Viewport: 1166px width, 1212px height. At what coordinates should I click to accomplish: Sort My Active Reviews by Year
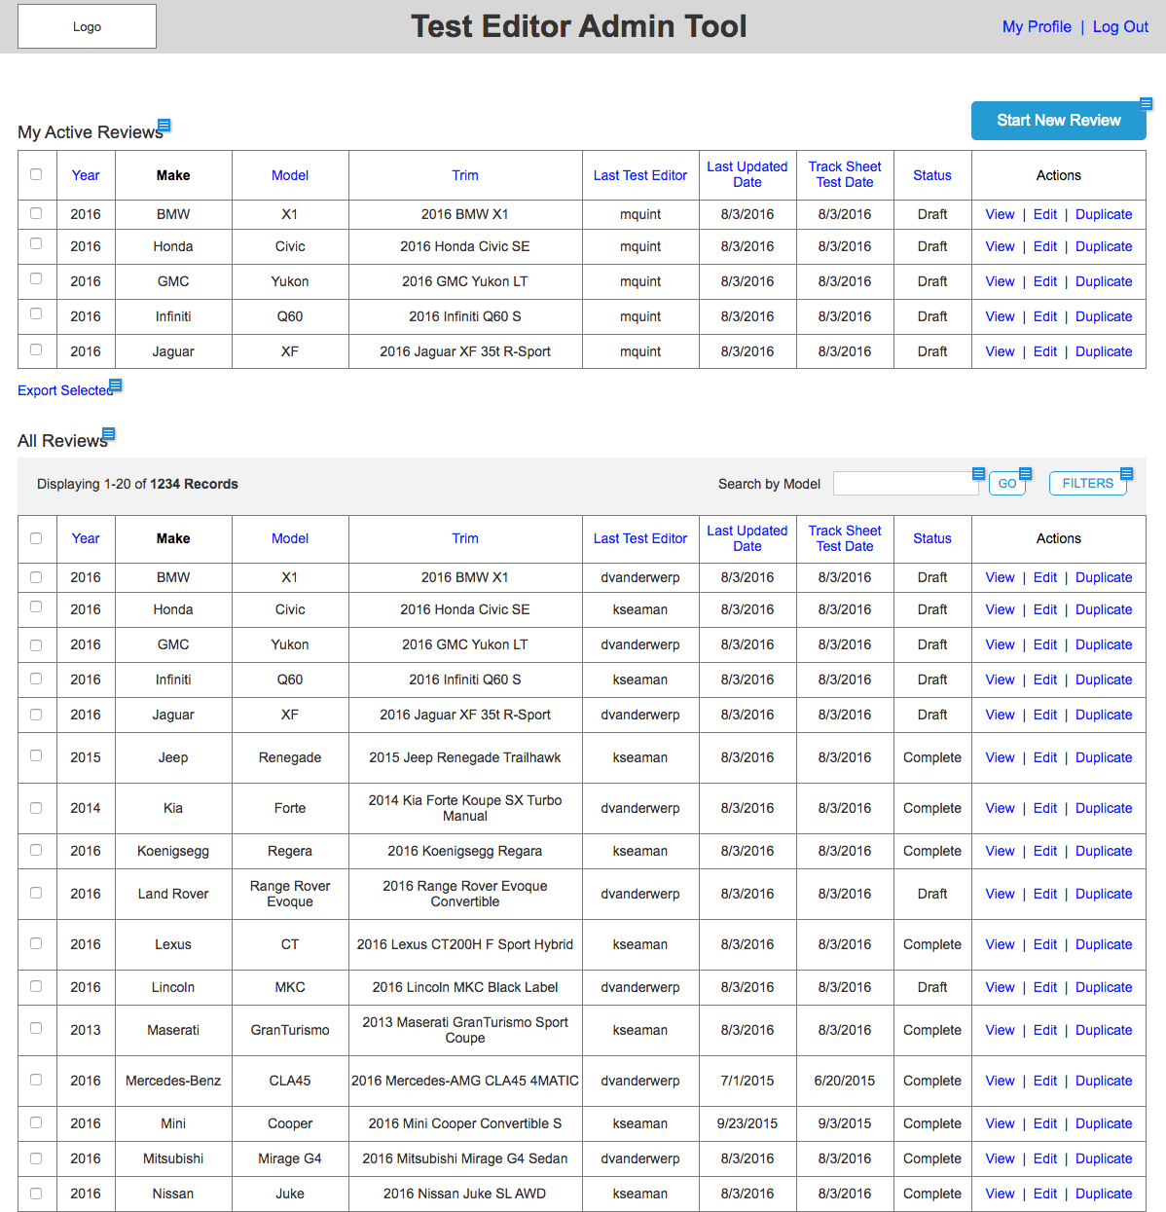[x=86, y=175]
